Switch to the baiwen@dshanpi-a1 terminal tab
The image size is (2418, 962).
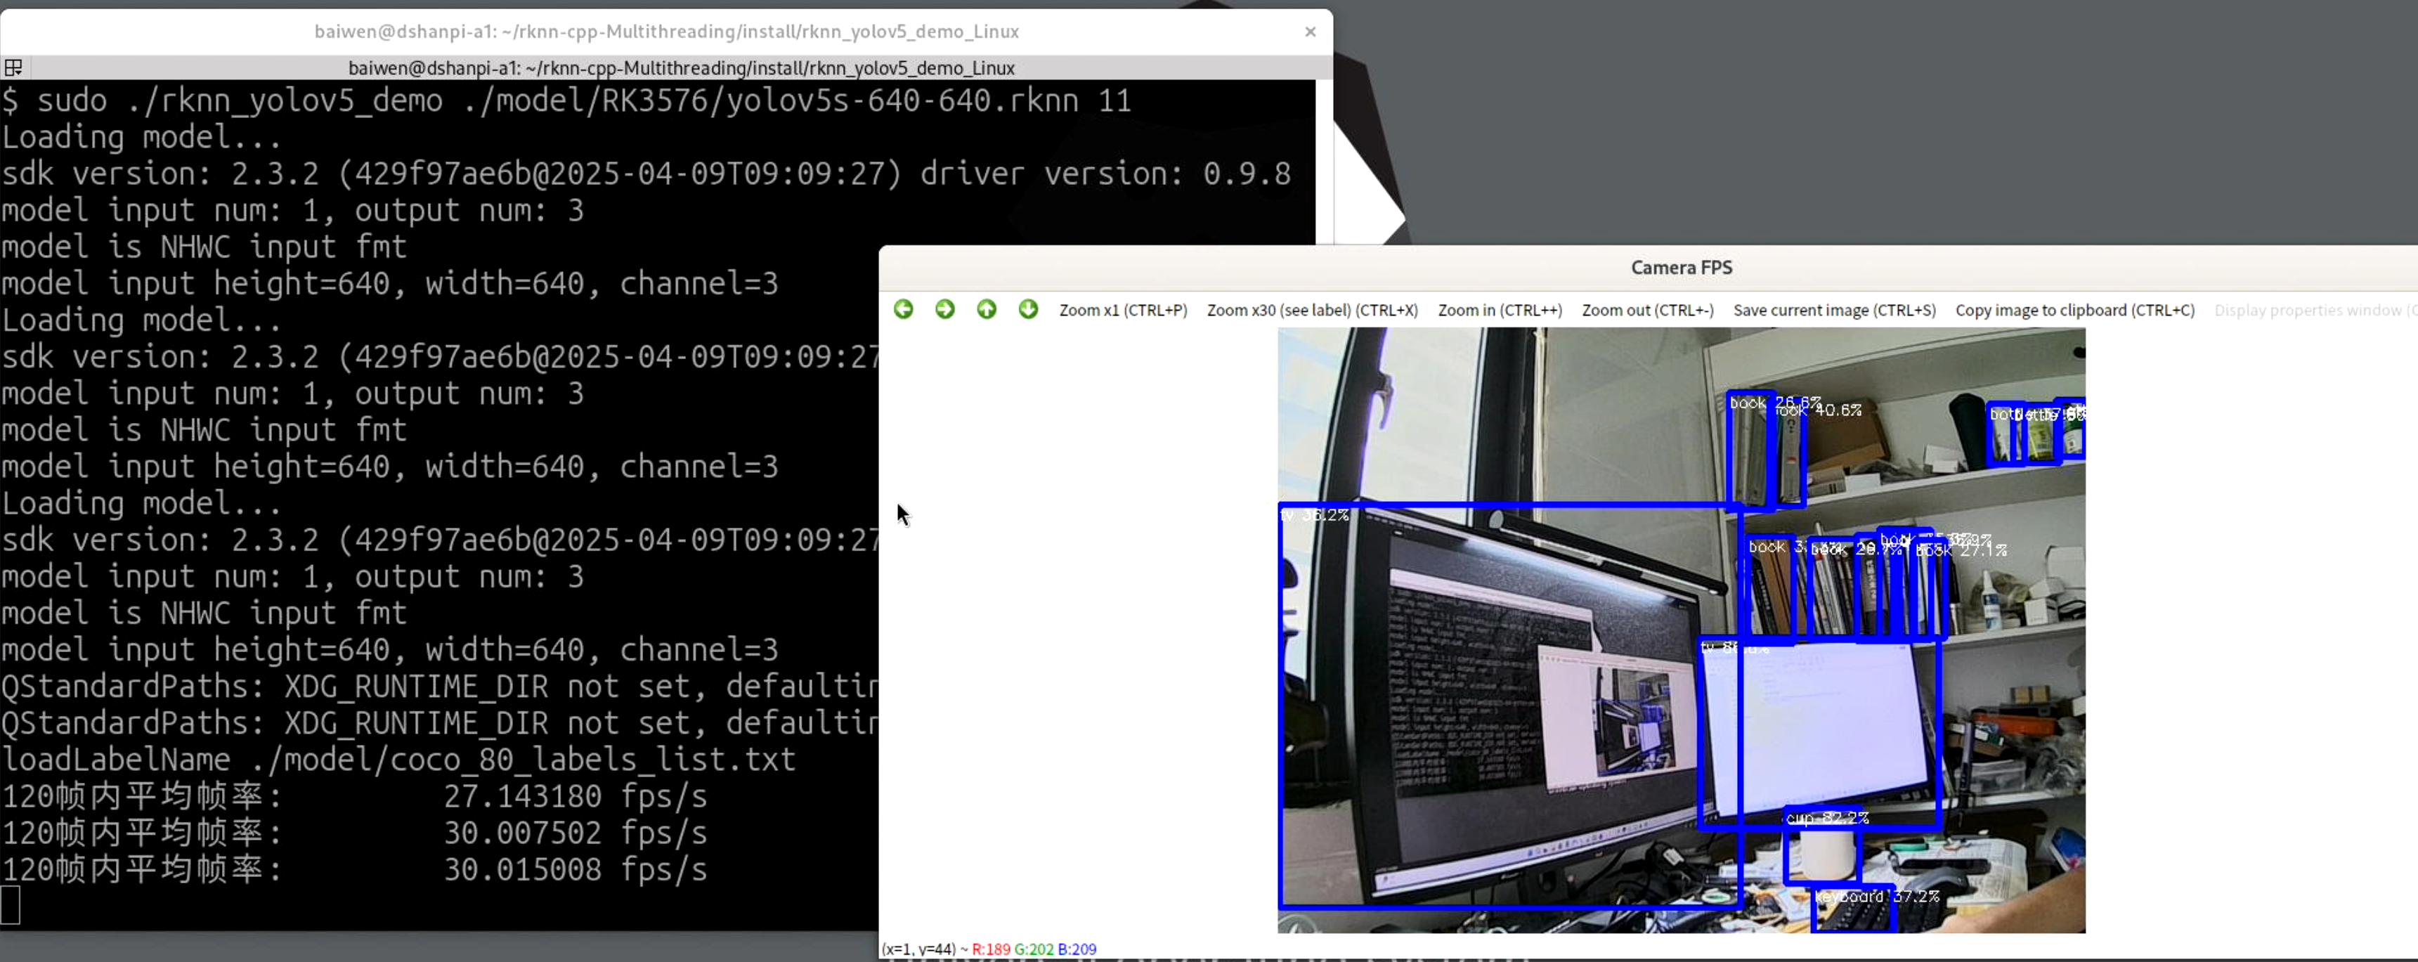pos(680,67)
